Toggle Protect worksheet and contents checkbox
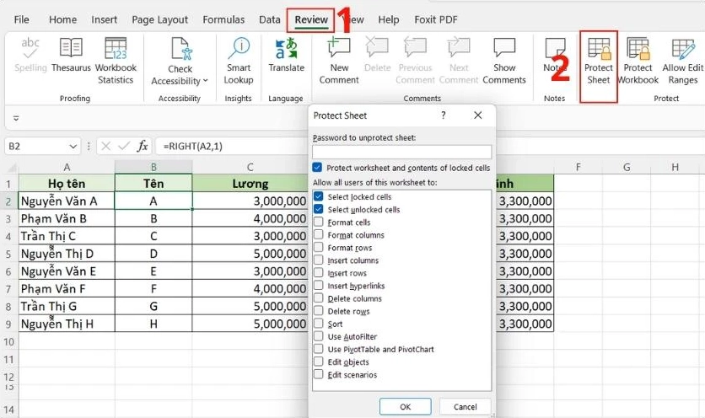 click(317, 168)
